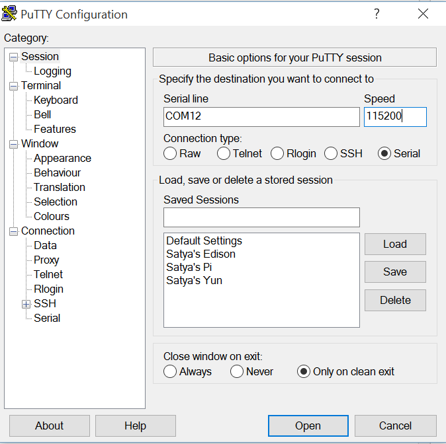The width and height of the screenshot is (446, 444).
Task: Open the Proxy settings category
Action: tap(46, 260)
